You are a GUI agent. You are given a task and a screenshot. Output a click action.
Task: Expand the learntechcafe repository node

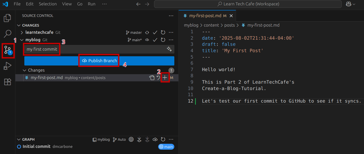22,32
